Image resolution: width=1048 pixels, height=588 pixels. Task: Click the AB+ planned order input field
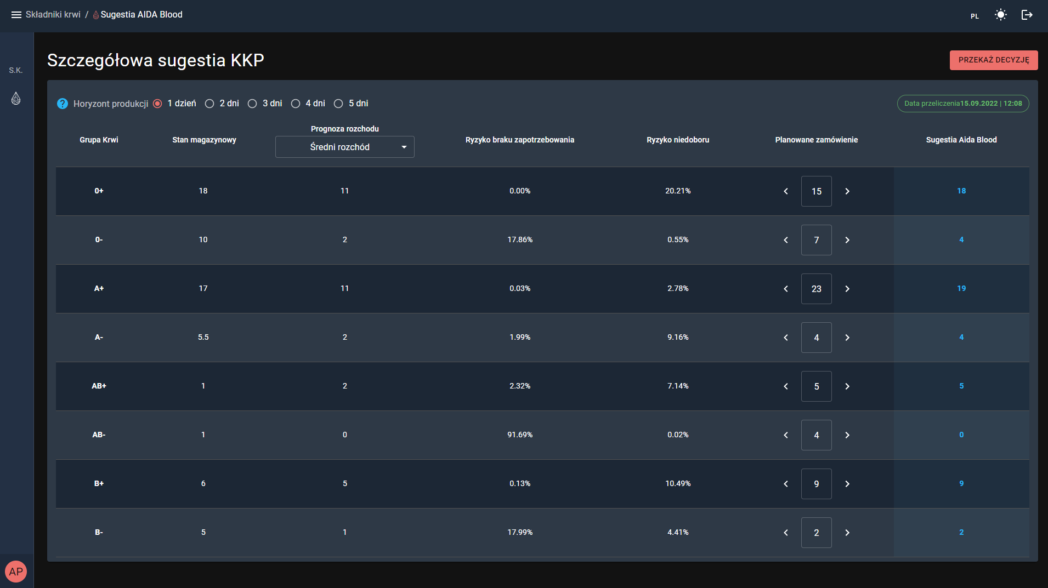point(817,386)
